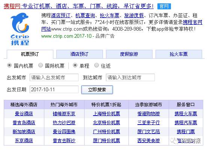This screenshot has height=150, width=207.
Task: Click the 精选海外酒店 column header
Action: tap(24, 105)
